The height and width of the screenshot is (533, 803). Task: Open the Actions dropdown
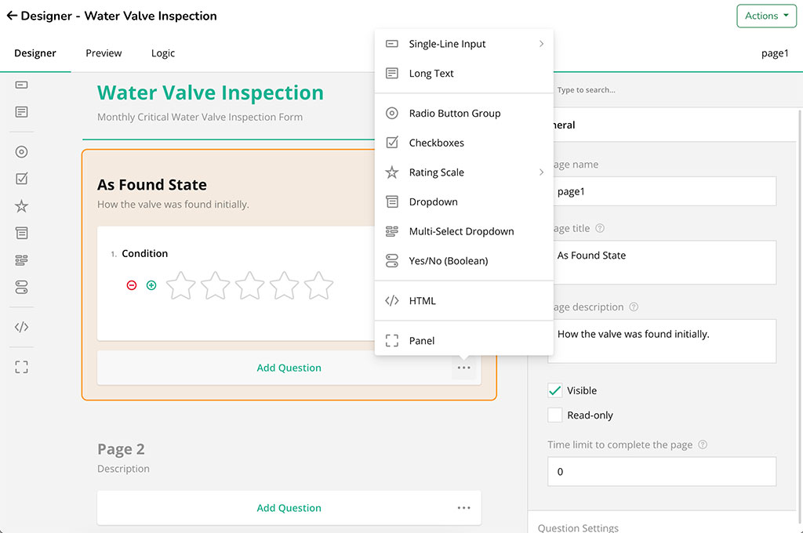(766, 16)
